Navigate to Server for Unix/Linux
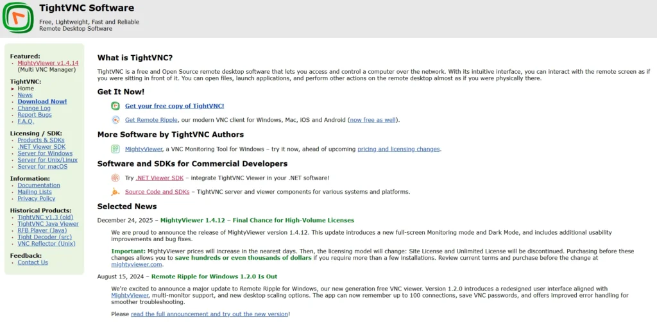The width and height of the screenshot is (657, 322). [x=47, y=160]
